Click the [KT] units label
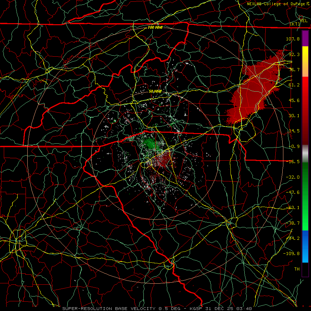 [295, 24]
